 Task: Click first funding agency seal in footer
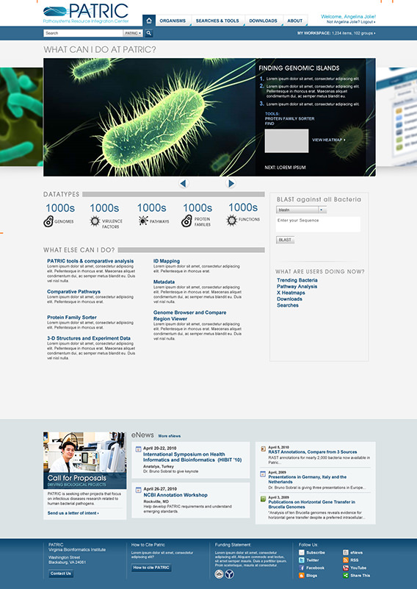(219, 574)
